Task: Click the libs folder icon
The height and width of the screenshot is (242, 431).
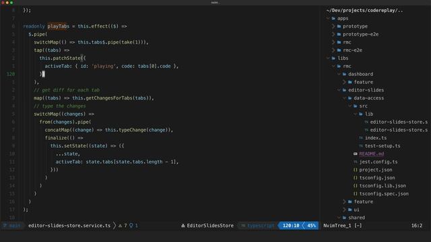Action: tap(333, 58)
